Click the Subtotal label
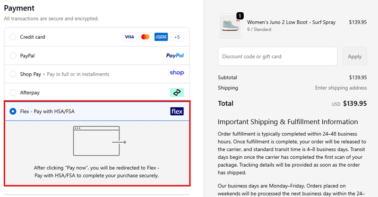The image size is (378, 197). click(x=228, y=77)
